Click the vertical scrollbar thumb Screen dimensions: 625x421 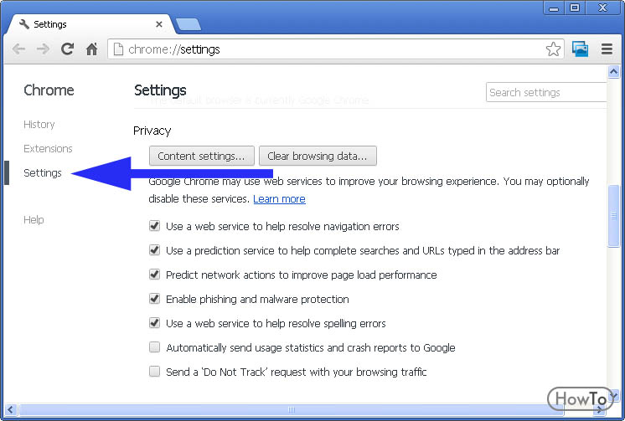click(613, 216)
